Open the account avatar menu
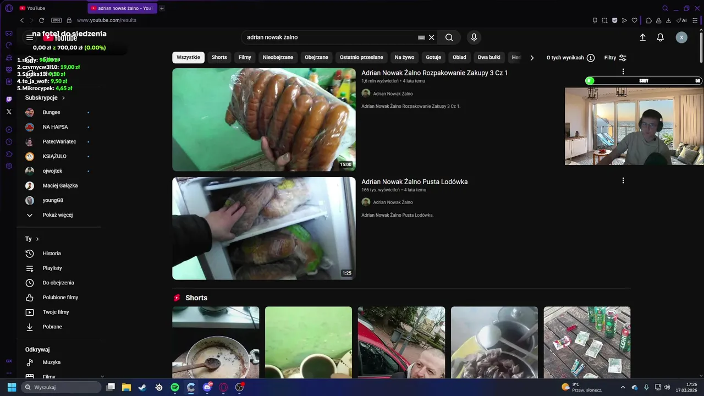This screenshot has width=704, height=396. pos(681,37)
